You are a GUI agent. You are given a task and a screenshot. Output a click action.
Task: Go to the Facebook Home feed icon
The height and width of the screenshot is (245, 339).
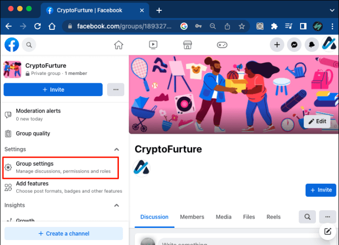click(118, 45)
